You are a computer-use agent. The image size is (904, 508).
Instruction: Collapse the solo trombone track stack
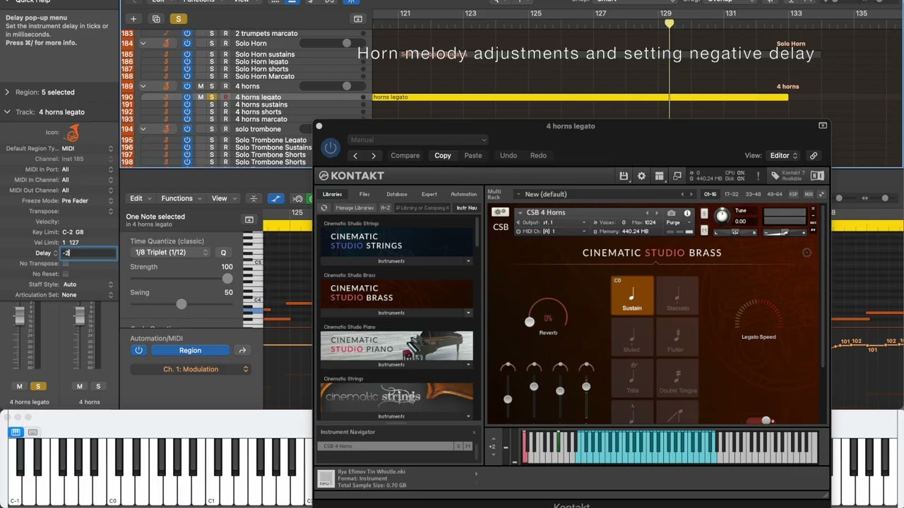click(x=143, y=129)
